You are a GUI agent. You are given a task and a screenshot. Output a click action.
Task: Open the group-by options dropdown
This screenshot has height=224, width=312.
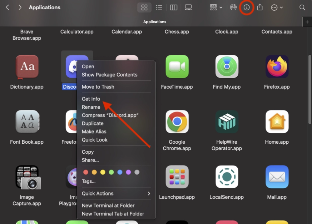216,8
